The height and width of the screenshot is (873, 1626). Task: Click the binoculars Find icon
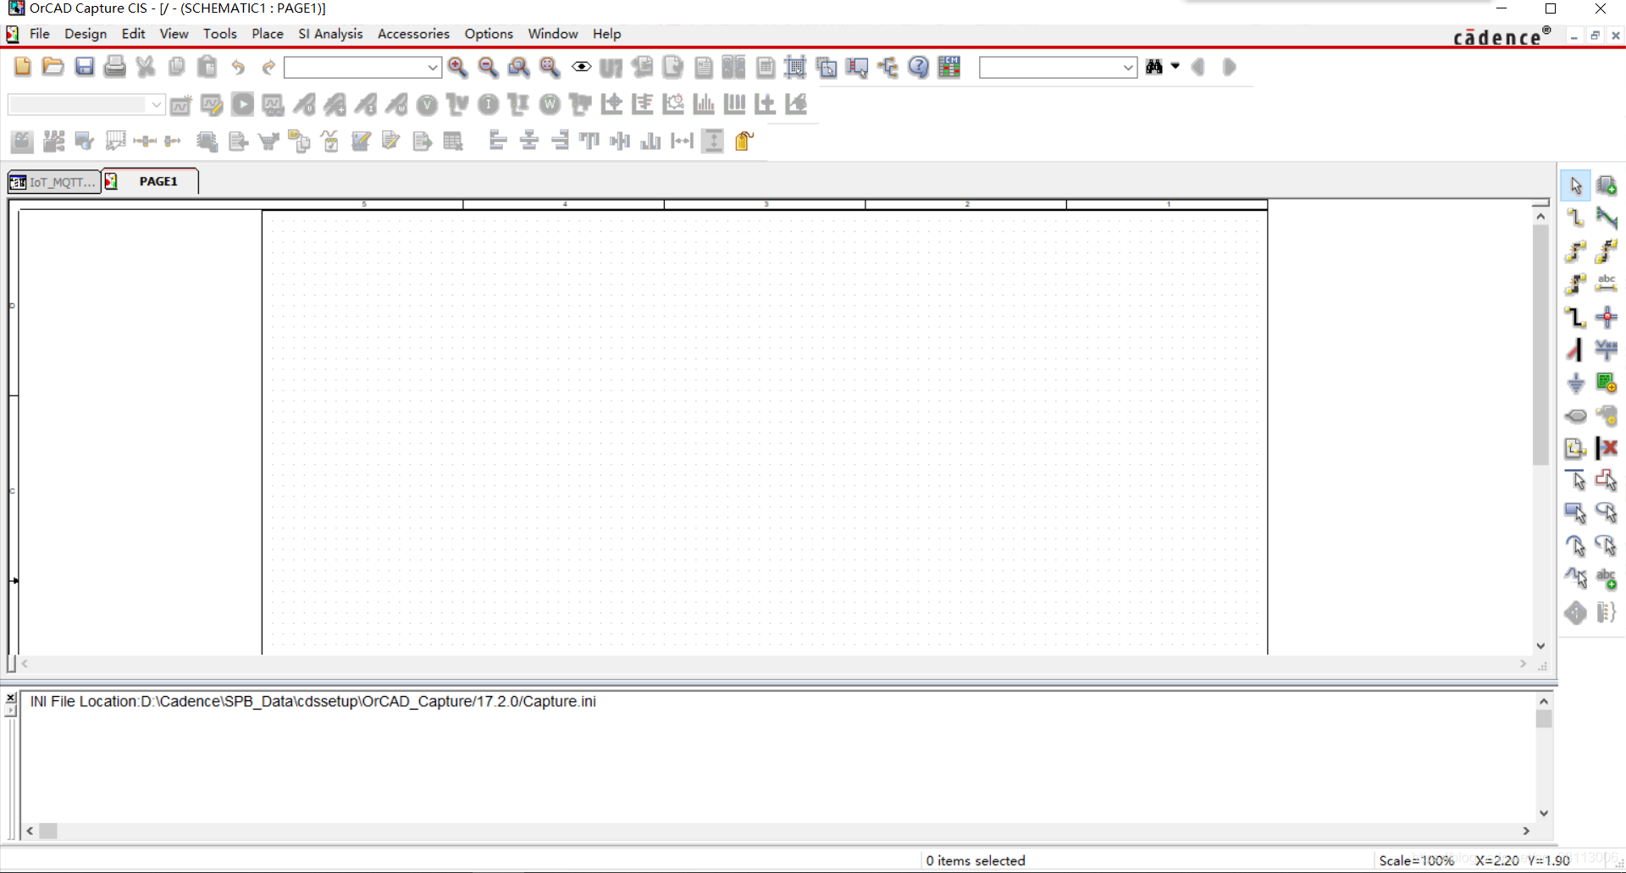1153,67
